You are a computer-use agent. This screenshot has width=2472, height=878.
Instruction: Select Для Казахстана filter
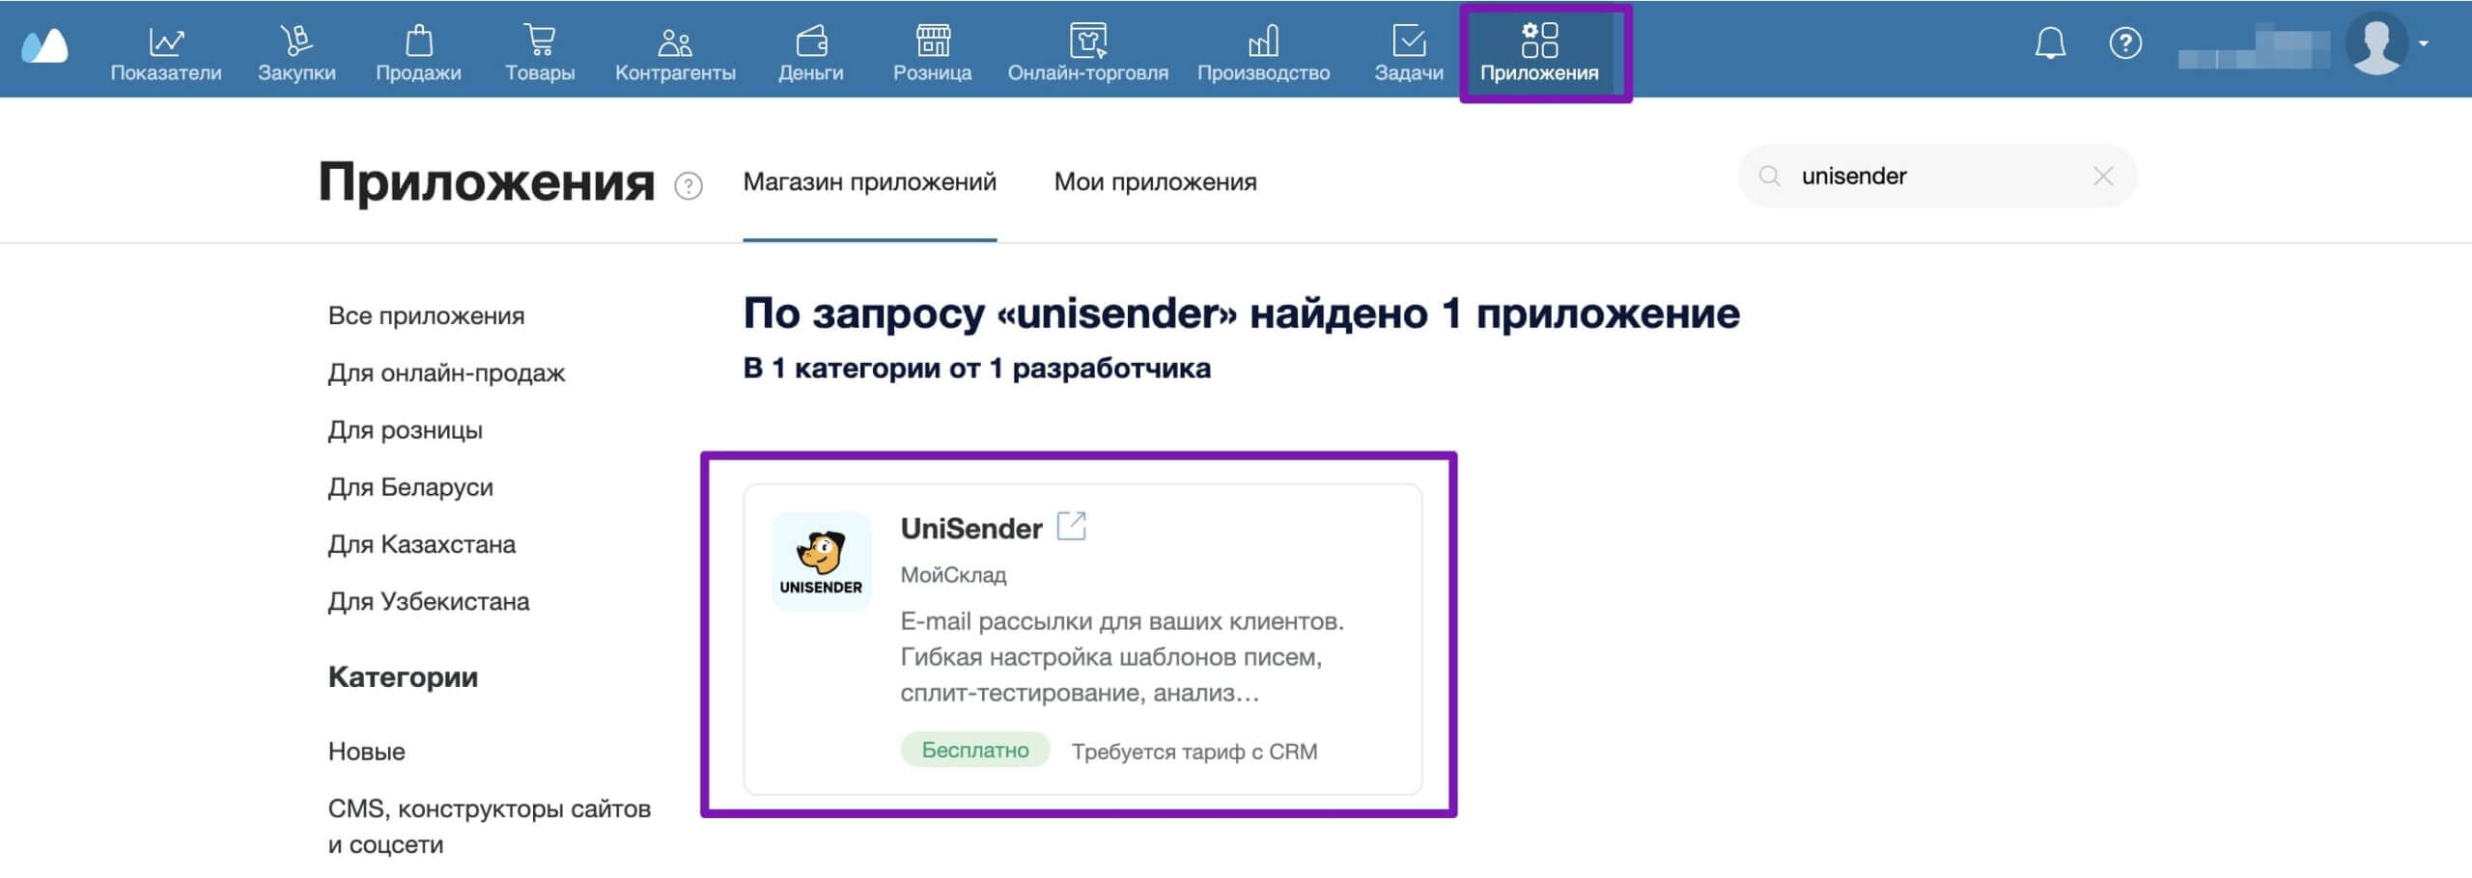tap(421, 544)
